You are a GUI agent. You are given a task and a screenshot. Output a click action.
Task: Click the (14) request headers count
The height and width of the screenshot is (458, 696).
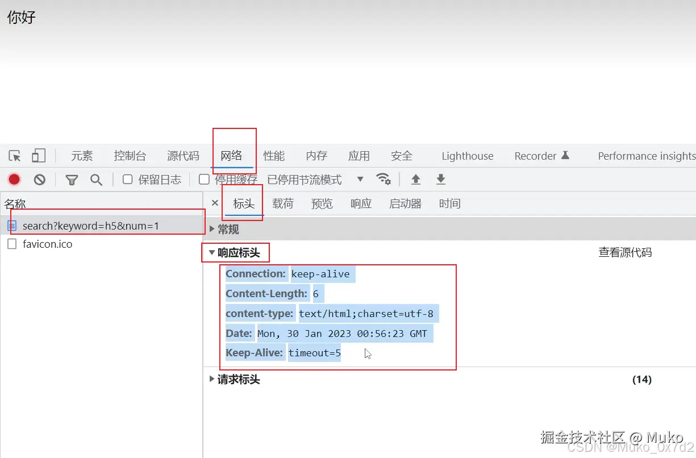tap(642, 379)
